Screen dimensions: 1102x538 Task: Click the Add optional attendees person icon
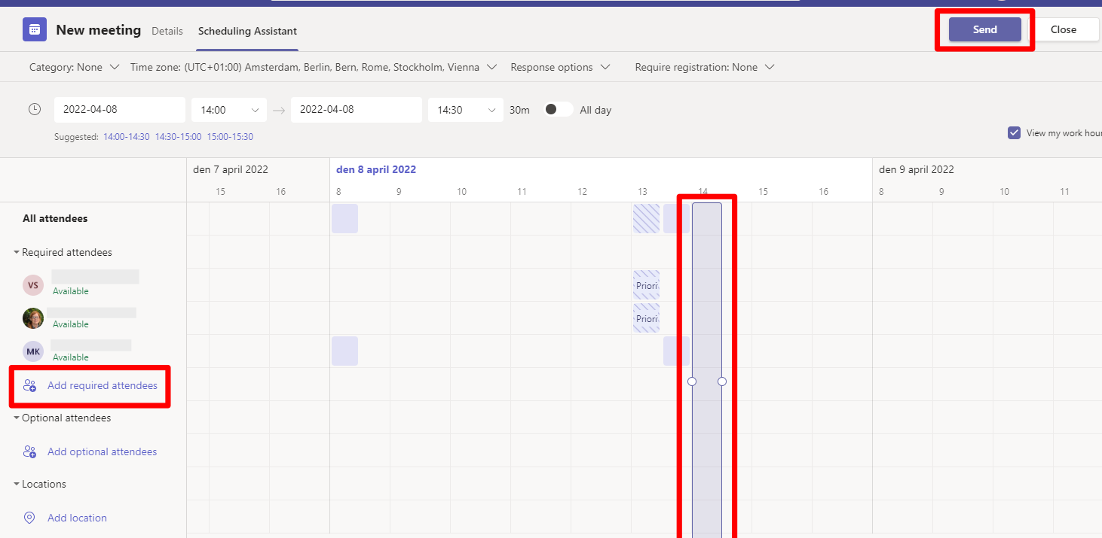[x=29, y=452]
